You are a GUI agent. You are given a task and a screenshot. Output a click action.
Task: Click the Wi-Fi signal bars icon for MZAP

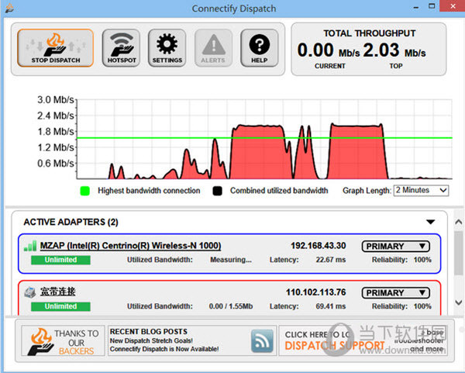pos(30,246)
